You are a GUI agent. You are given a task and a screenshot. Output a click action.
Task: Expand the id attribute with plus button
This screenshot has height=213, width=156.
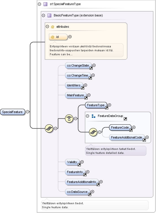pyautogui.click(x=70, y=37)
